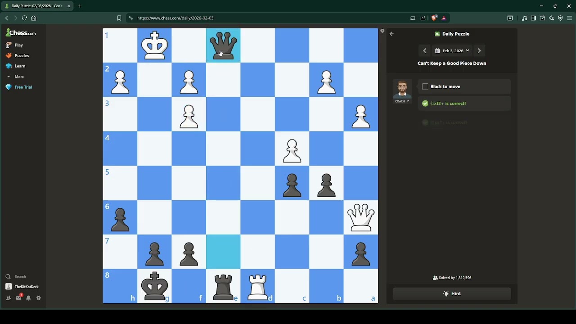Open board settings gear beside the chessboard
576x324 pixels.
pyautogui.click(x=382, y=31)
